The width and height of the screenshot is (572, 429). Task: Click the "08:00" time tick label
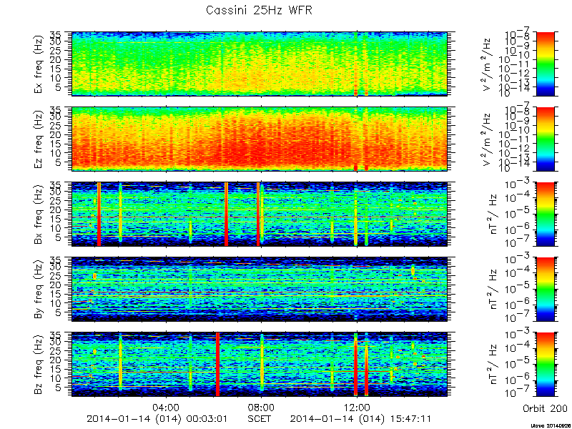pyautogui.click(x=261, y=407)
